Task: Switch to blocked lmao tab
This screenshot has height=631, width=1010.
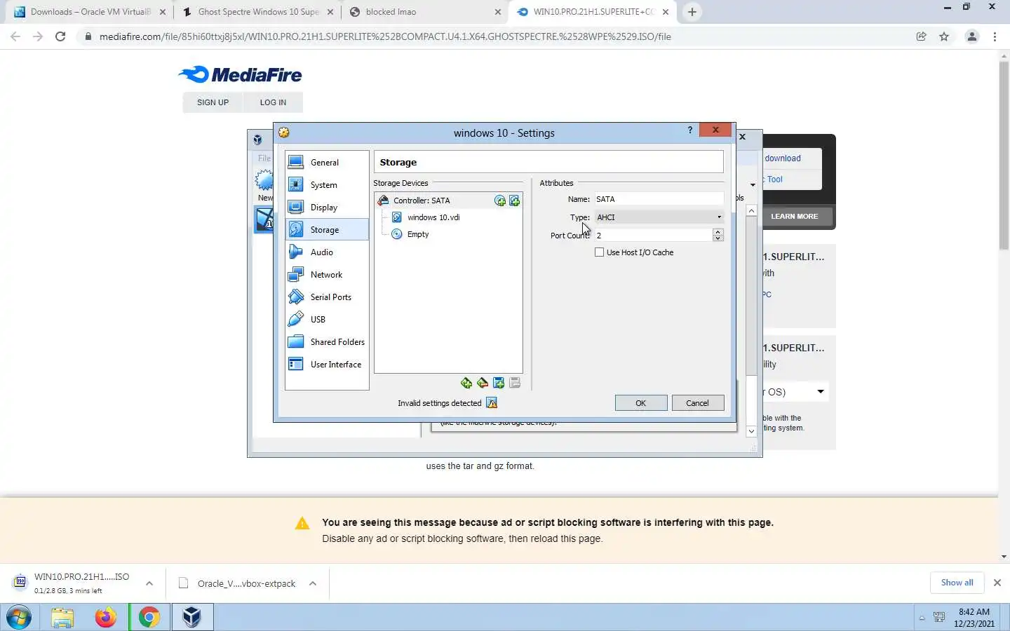Action: (425, 12)
